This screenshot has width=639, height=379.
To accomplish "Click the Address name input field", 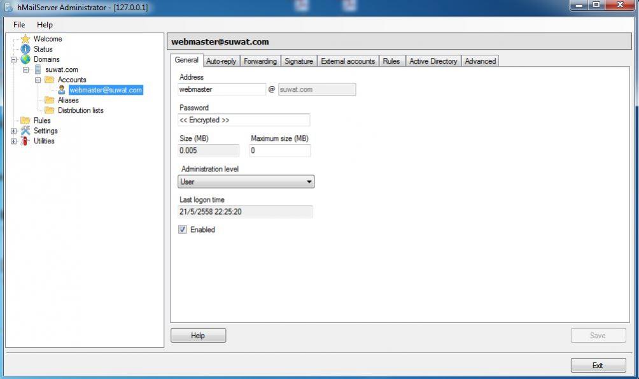I will [221, 89].
